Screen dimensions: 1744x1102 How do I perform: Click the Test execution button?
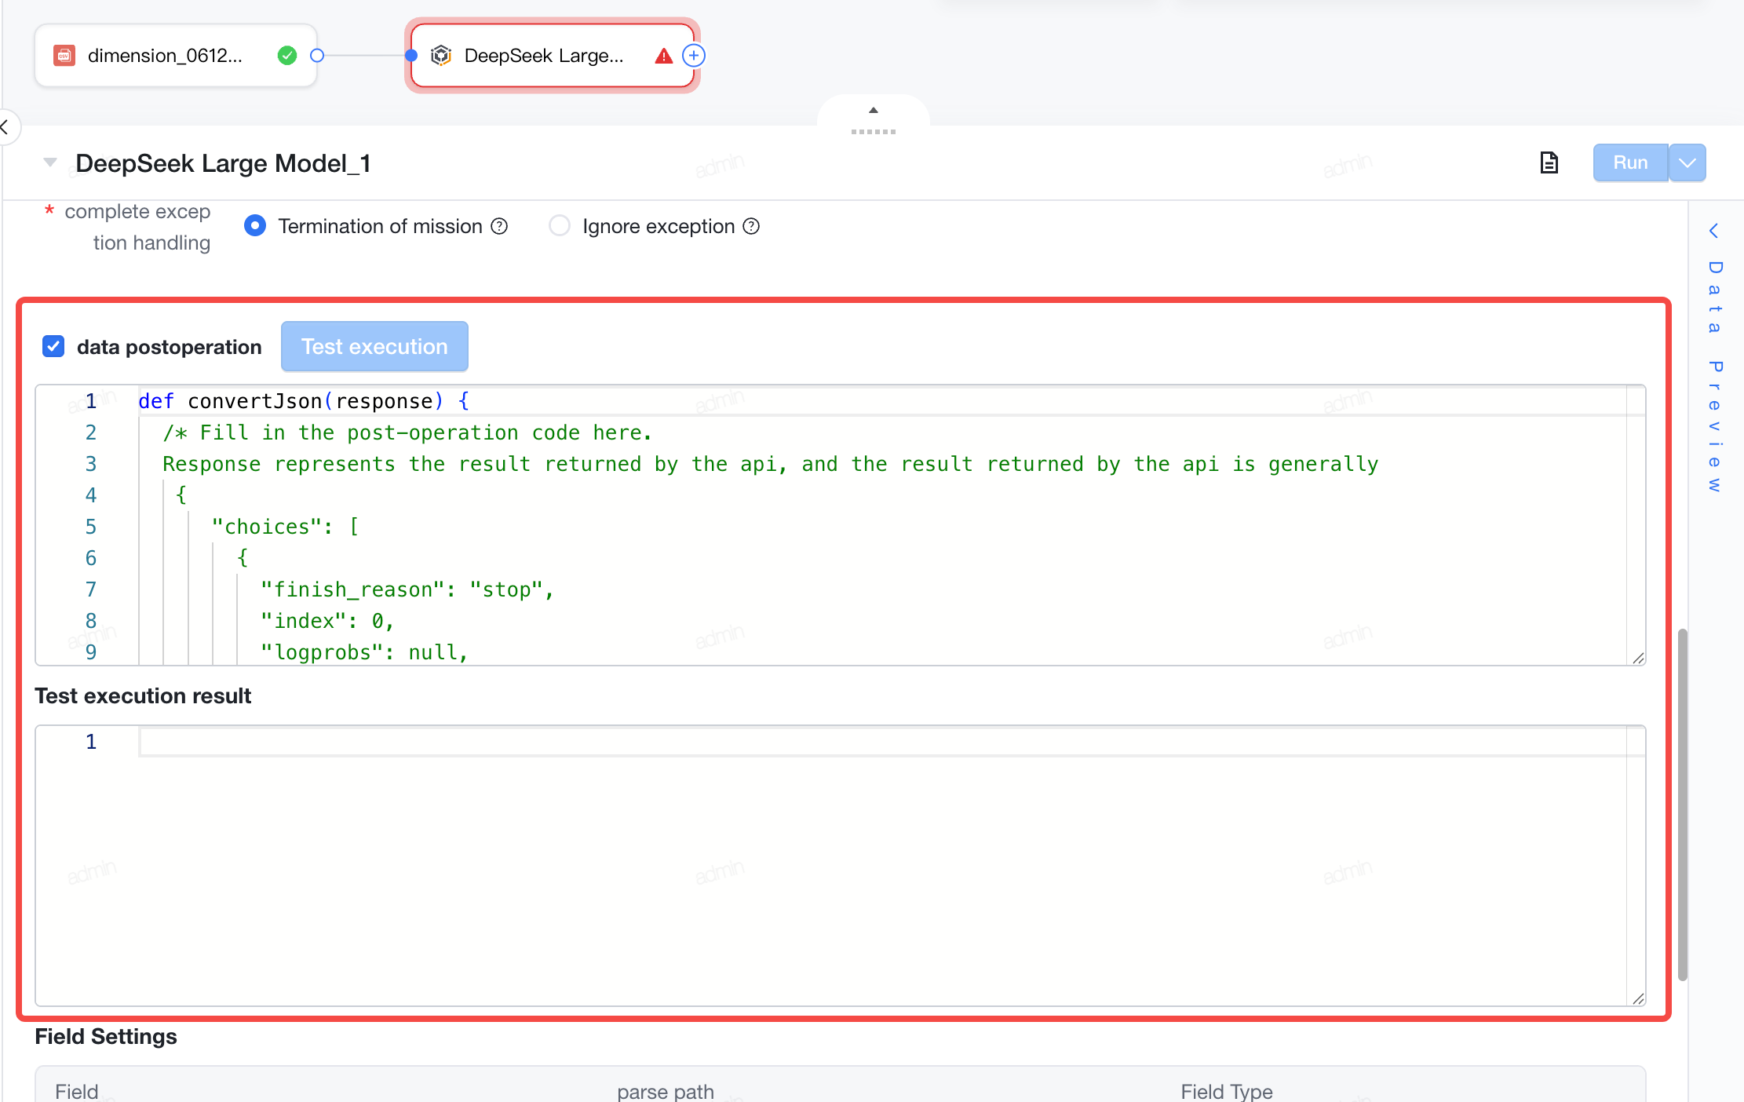point(374,346)
